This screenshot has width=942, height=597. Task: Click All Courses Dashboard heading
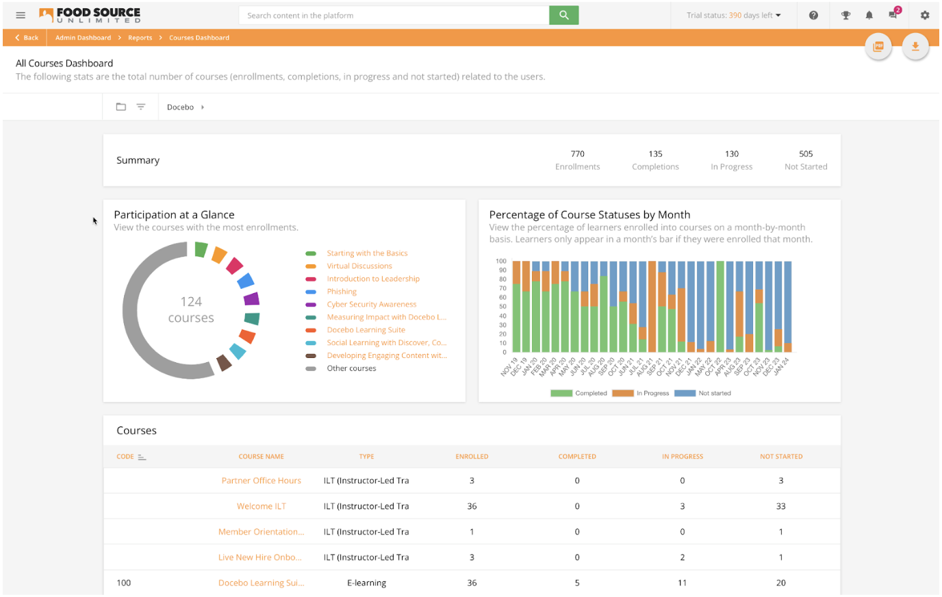tap(64, 63)
